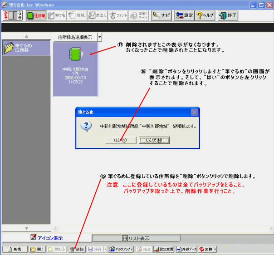Expand the 変換 convert dropdown arrow
Image resolution: width=274 pixels, height=255 pixels.
click(215, 249)
